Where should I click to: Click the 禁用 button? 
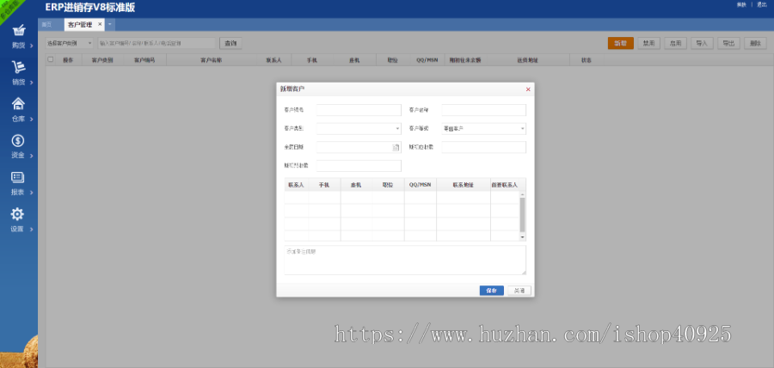point(649,43)
